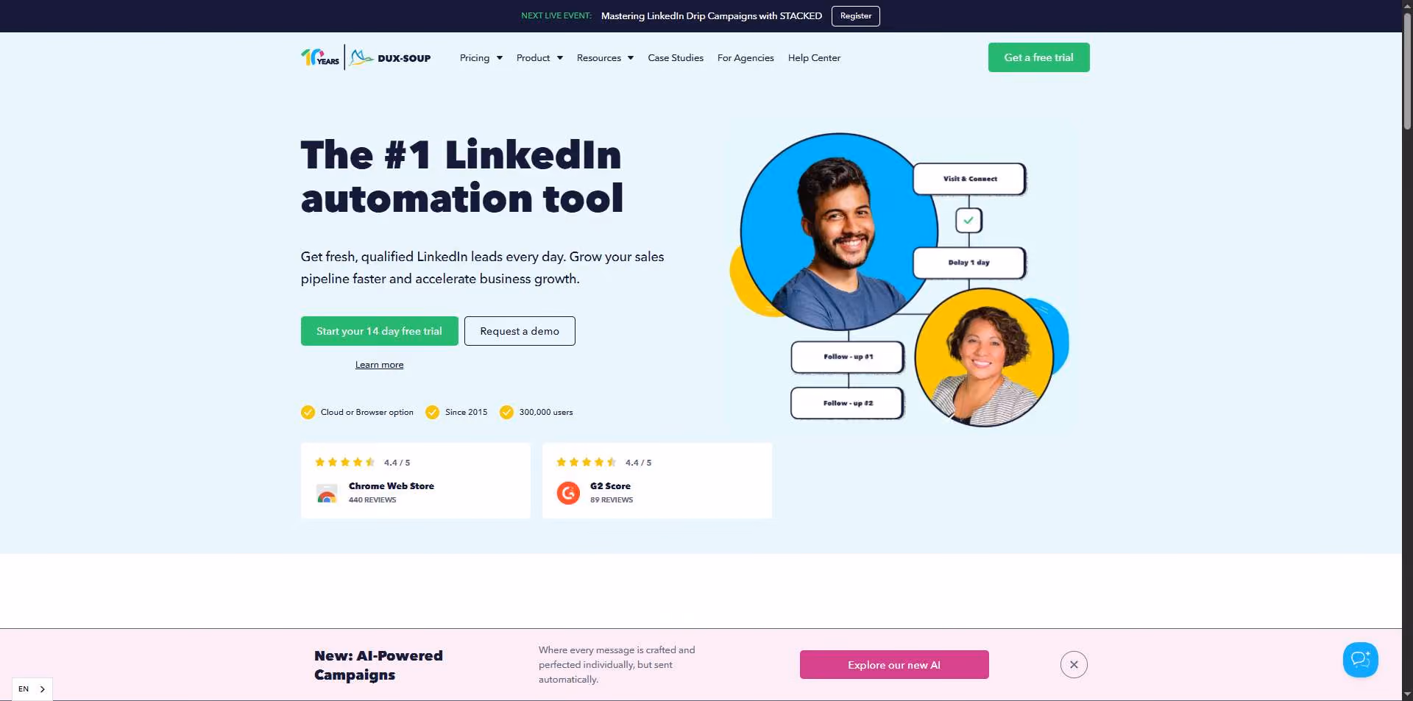1413x701 pixels.
Task: Click 'The #1 LinkedIn automation tool' heading
Action: [x=462, y=177]
